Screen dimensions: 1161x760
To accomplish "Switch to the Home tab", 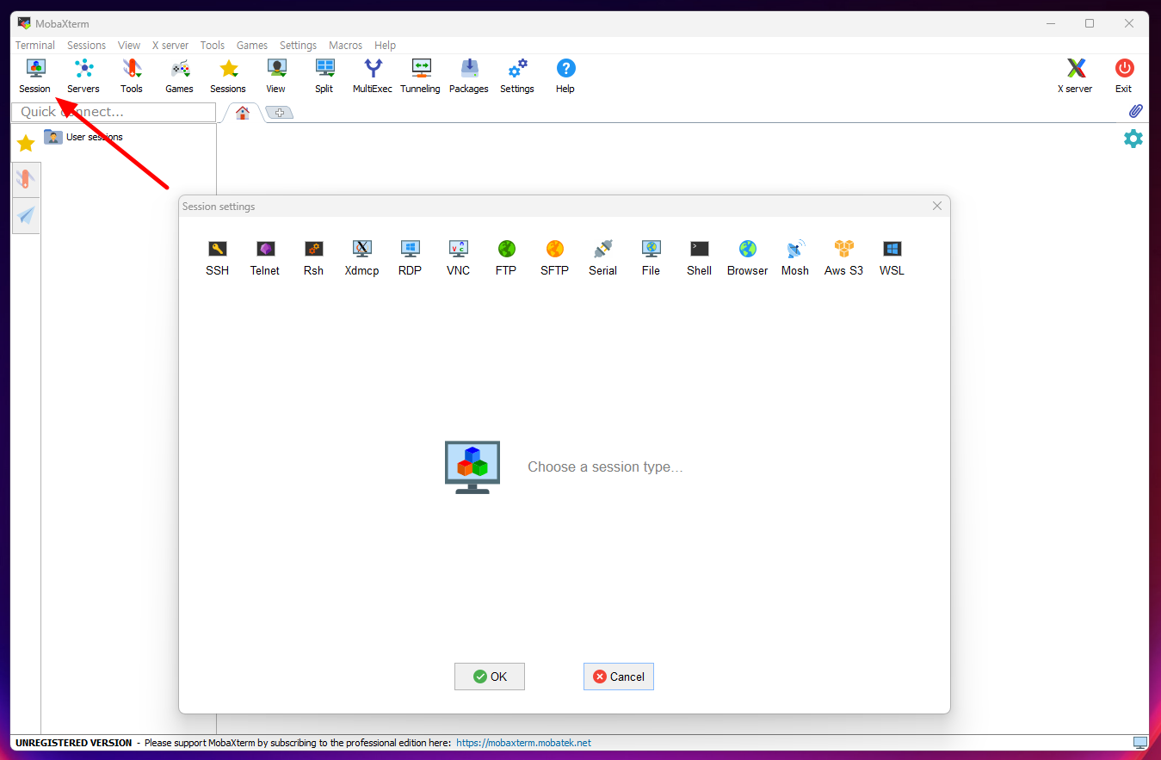I will [243, 113].
